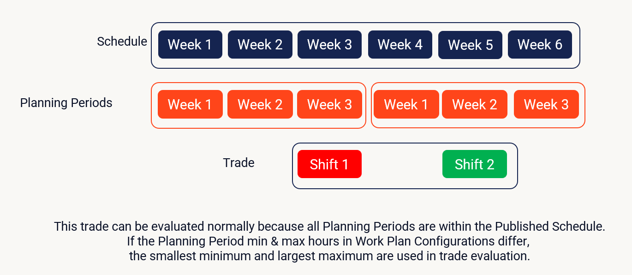Click the line starting 'If the Planning Period min'
The height and width of the screenshot is (275, 632).
(x=329, y=241)
